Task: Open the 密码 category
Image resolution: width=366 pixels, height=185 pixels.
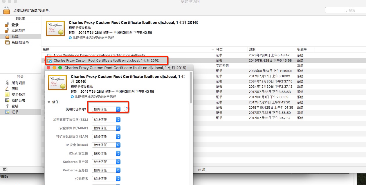Action: pyautogui.click(x=15, y=89)
